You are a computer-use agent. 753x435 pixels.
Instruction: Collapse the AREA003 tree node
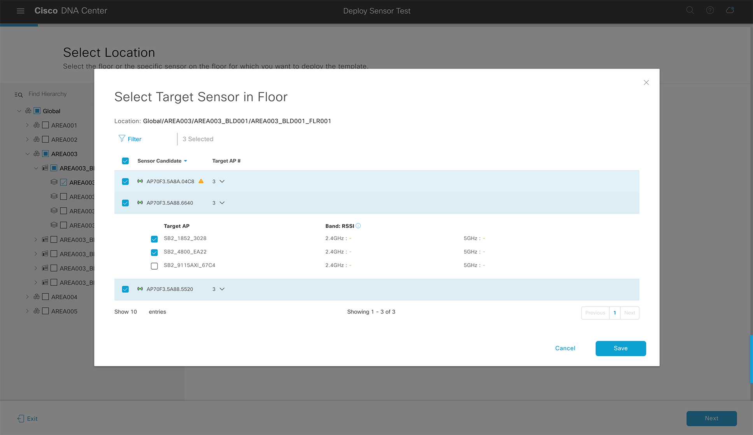(28, 154)
